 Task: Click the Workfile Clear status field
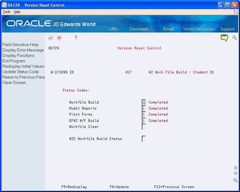(x=144, y=127)
